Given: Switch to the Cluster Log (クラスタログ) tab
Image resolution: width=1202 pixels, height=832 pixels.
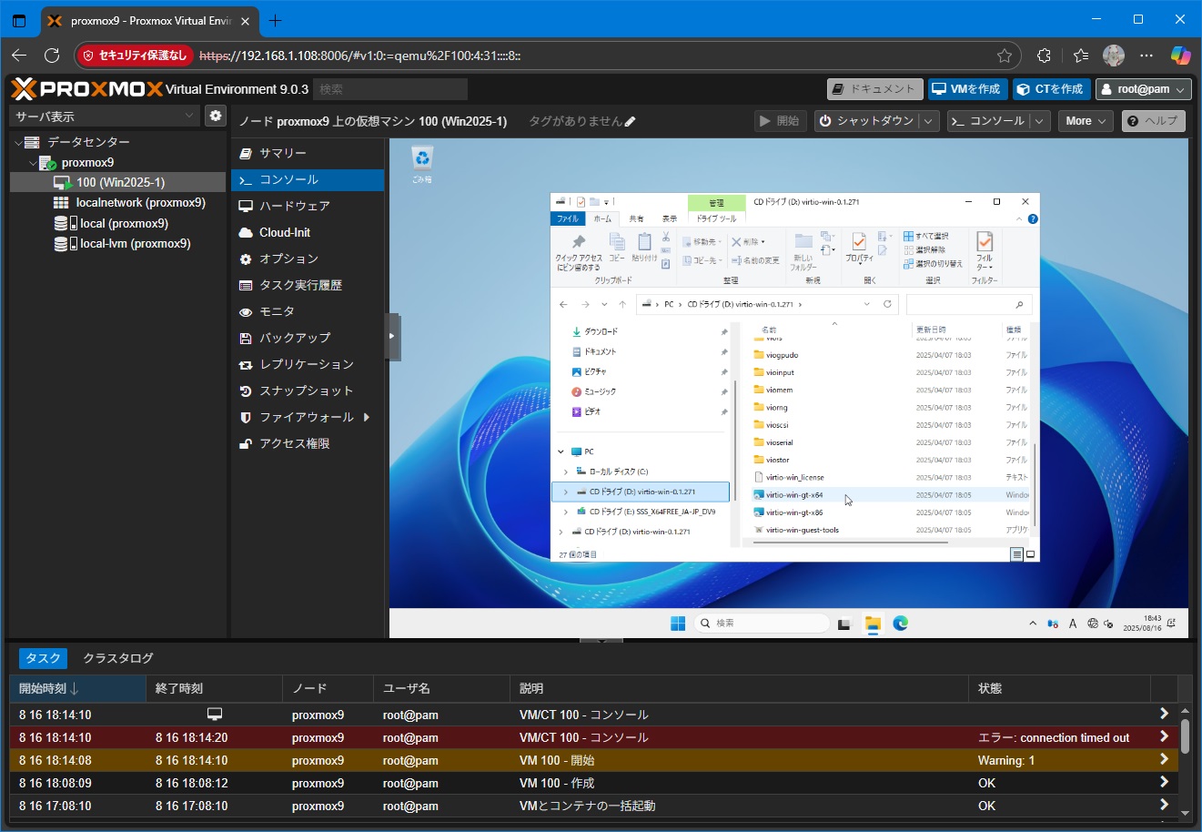Looking at the screenshot, I should (x=118, y=658).
